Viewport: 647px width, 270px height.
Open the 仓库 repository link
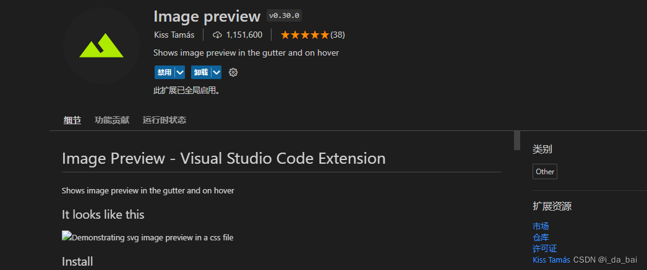(x=541, y=237)
